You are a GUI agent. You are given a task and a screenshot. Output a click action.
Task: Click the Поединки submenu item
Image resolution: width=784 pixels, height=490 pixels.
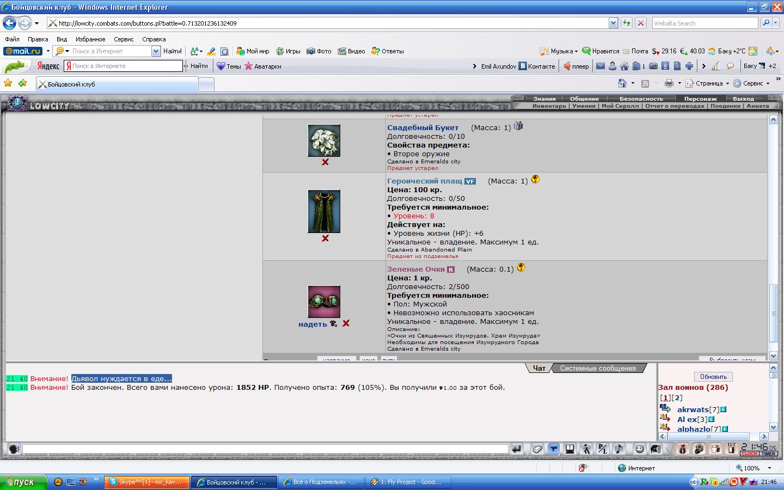[x=725, y=106]
